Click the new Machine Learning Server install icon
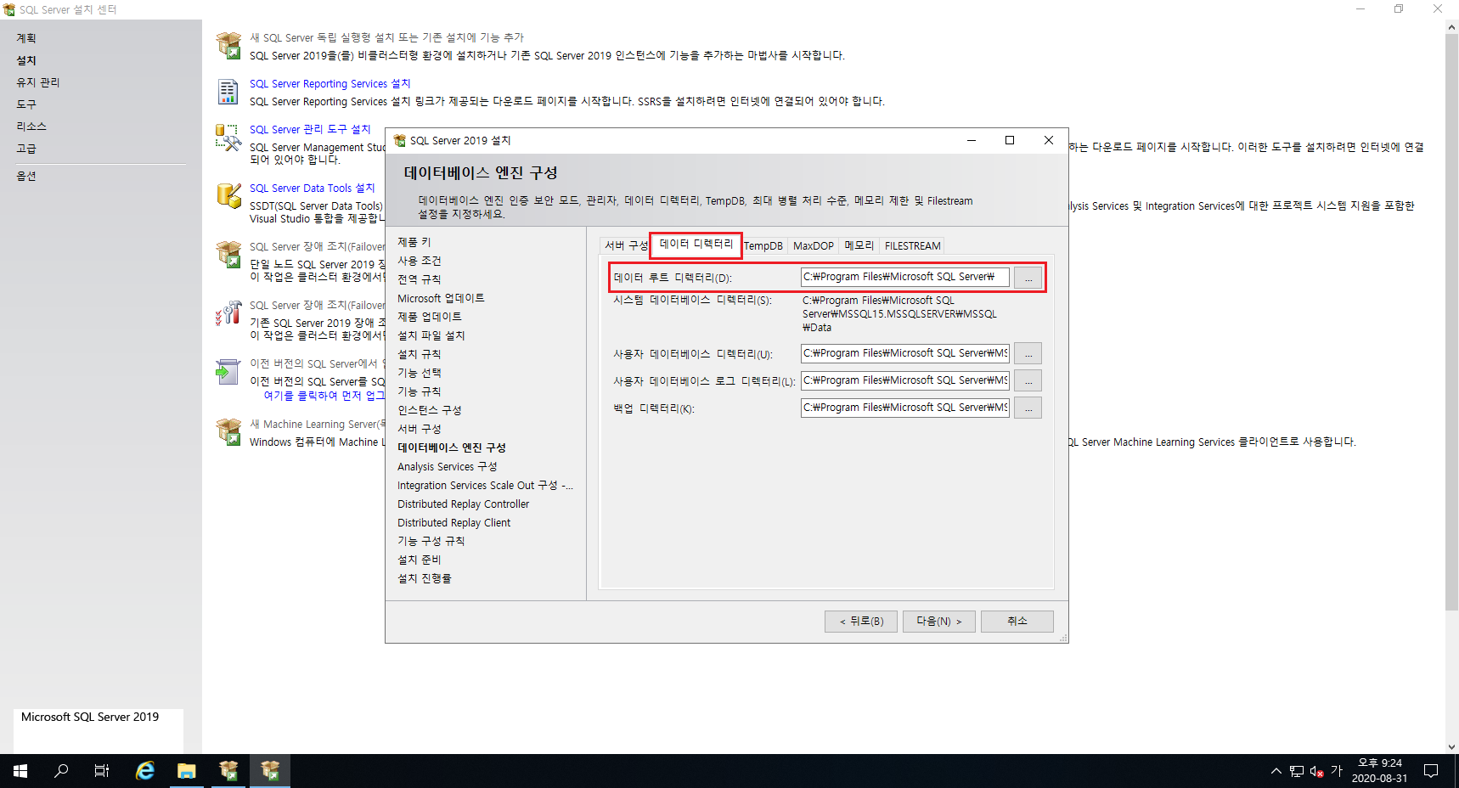 point(228,431)
